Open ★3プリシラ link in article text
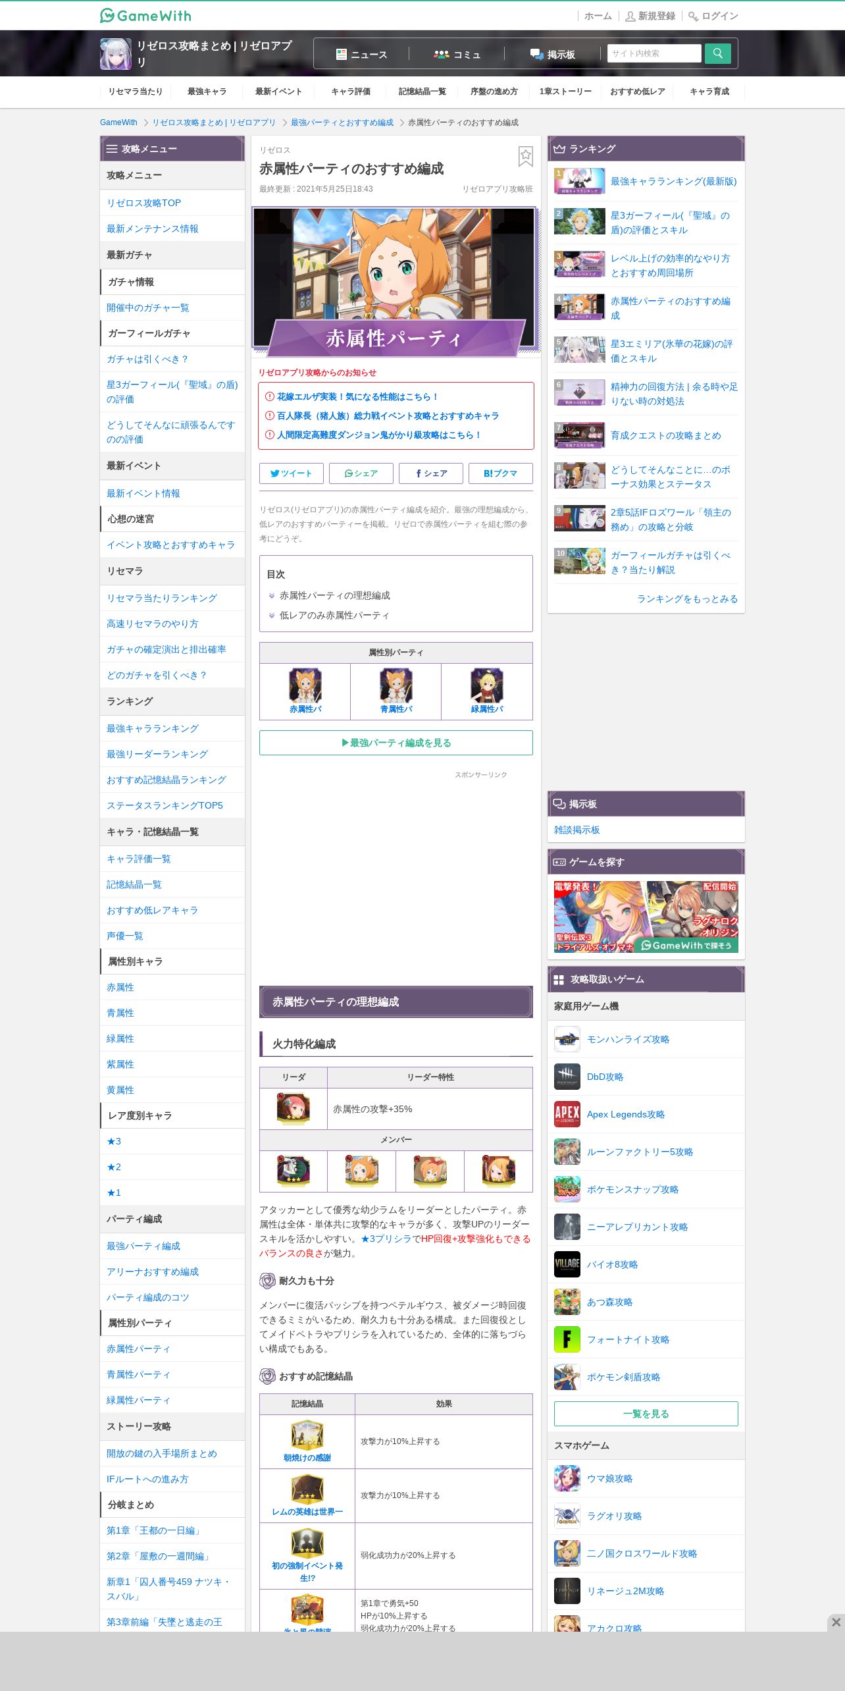The image size is (845, 1691). coord(386,1239)
